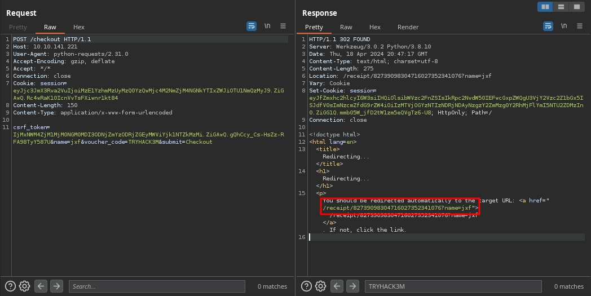
Task: Select combined tabbed layout icon
Action: point(576,7)
